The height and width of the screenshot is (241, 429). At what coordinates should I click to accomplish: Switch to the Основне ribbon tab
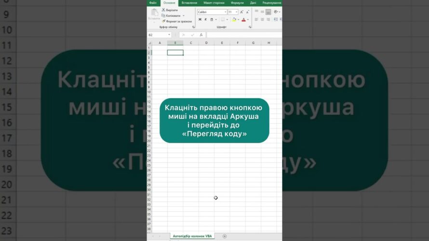click(x=169, y=3)
